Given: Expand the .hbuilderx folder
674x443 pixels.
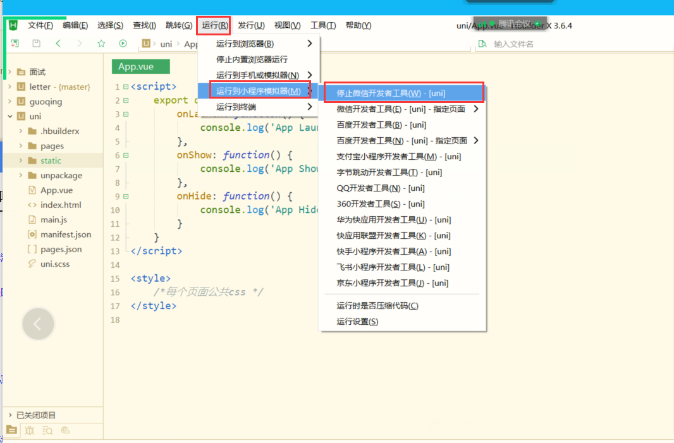Looking at the screenshot, I should coord(21,131).
